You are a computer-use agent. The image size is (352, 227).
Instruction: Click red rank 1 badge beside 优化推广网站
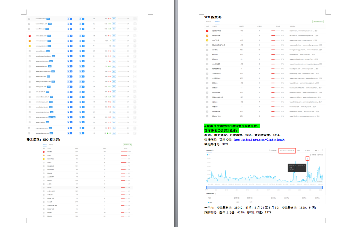207,31
